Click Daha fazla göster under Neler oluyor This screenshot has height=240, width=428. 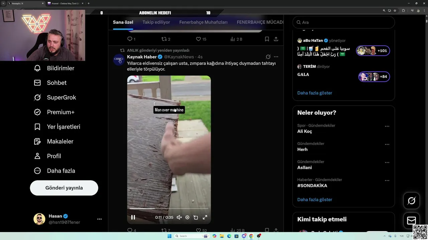[315, 200]
